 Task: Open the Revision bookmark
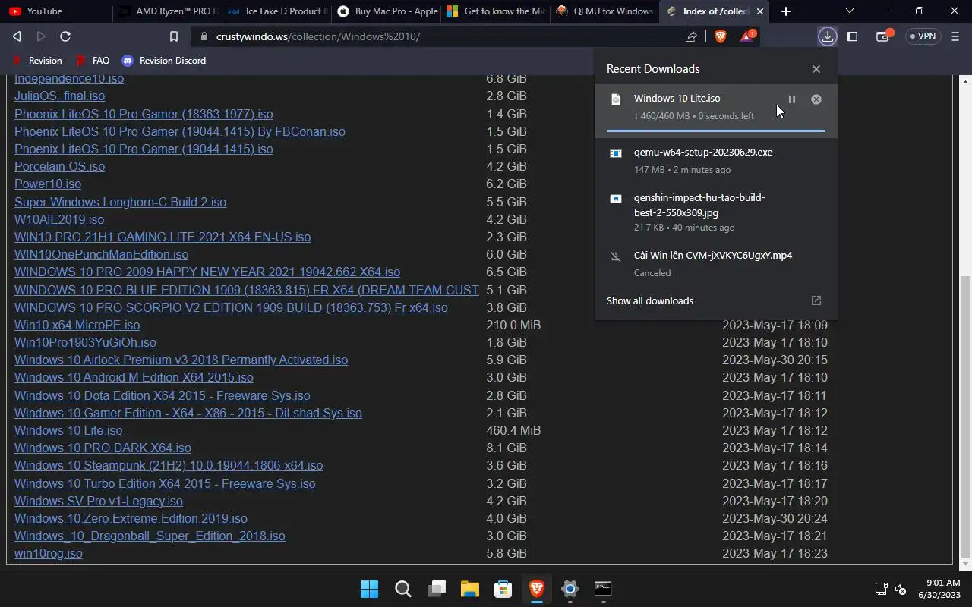click(37, 61)
